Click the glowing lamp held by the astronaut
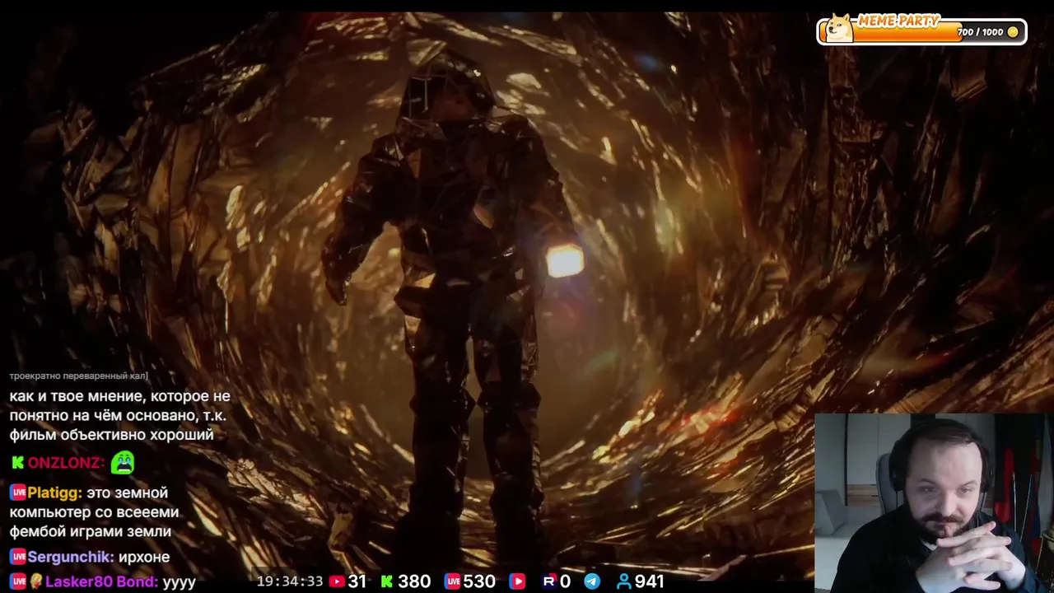Screen dimensions: 1054x593 point(565,260)
